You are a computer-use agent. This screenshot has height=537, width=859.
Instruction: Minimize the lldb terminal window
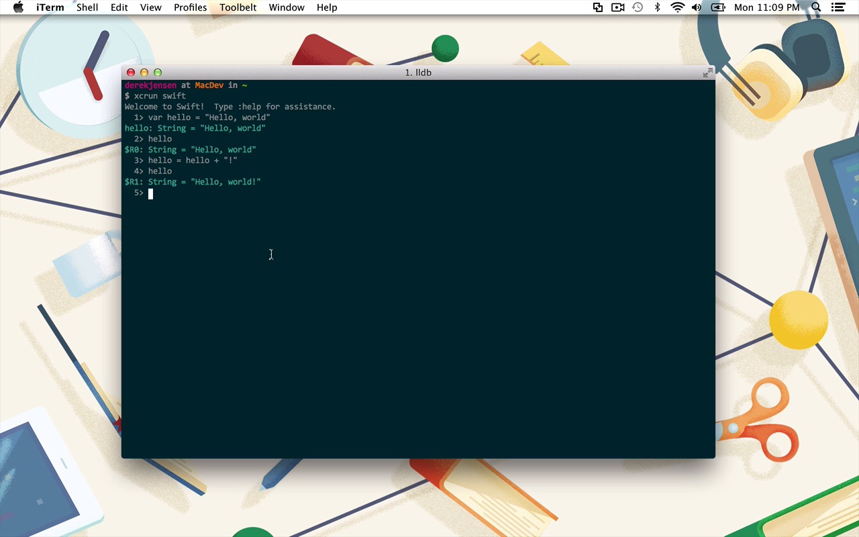tap(144, 72)
